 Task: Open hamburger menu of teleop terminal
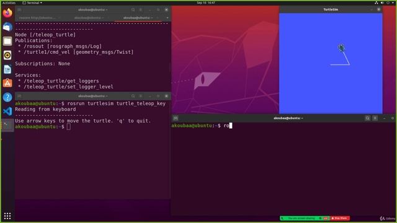tap(141, 96)
